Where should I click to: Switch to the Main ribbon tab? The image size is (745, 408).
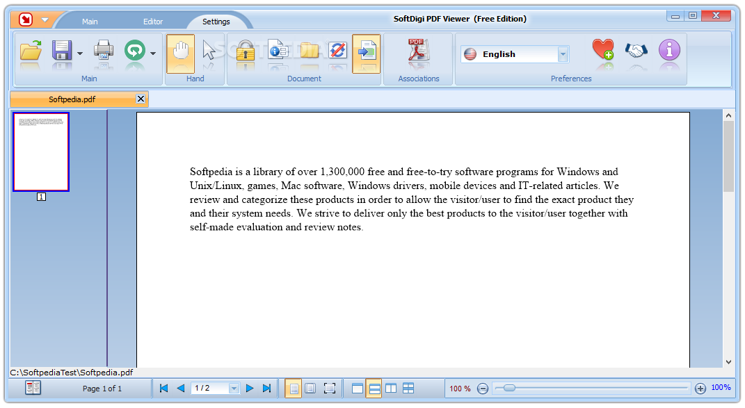(x=89, y=22)
